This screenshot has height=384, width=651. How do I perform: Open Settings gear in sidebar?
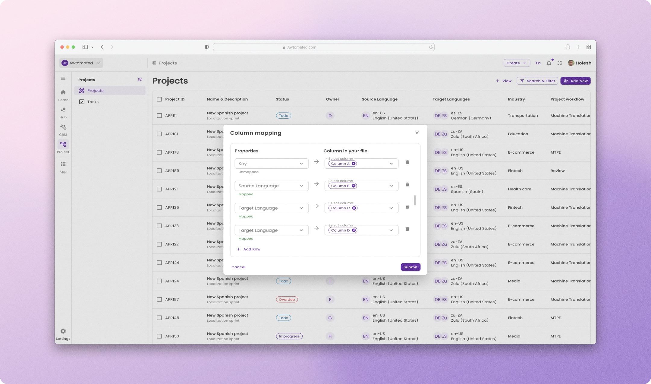click(63, 334)
